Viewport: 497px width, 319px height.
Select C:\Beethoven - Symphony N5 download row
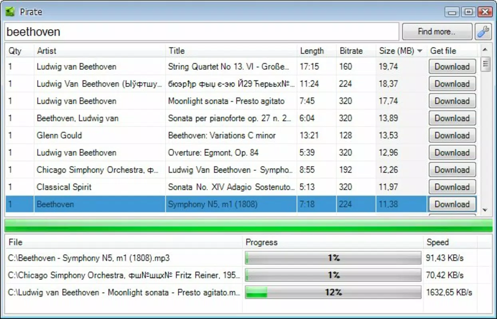point(248,258)
